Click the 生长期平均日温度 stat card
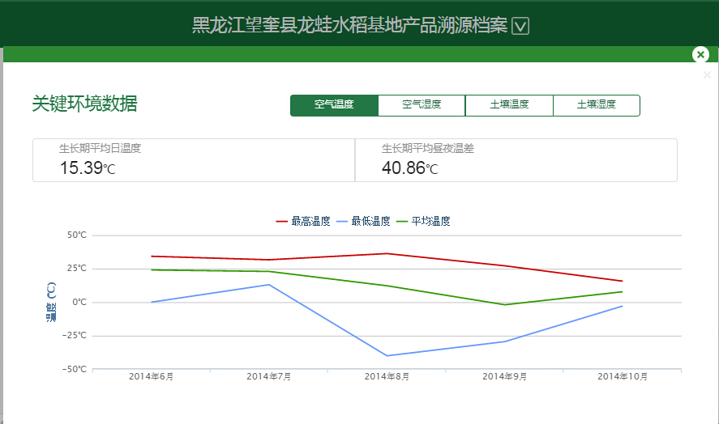Image resolution: width=719 pixels, height=424 pixels. point(194,160)
